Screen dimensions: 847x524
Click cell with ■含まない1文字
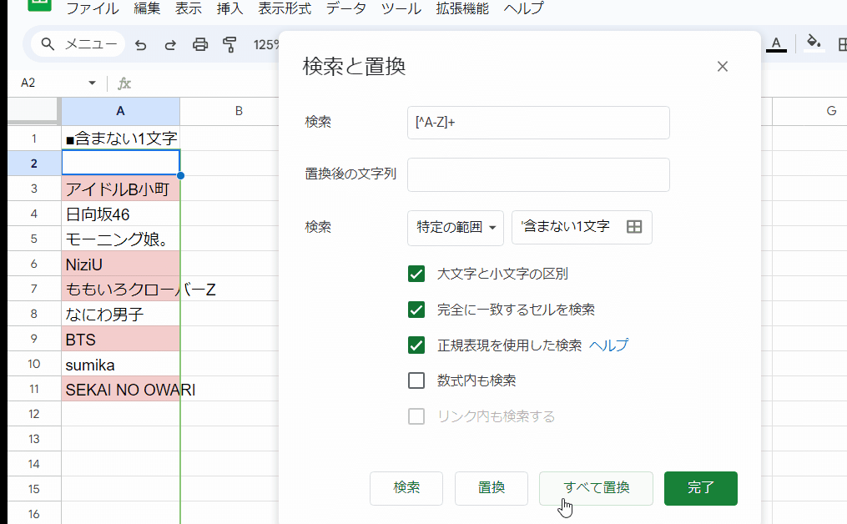pyautogui.click(x=120, y=139)
